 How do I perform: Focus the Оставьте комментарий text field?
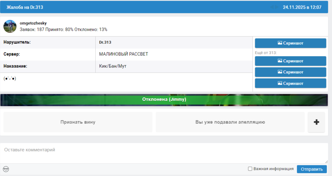(163, 153)
